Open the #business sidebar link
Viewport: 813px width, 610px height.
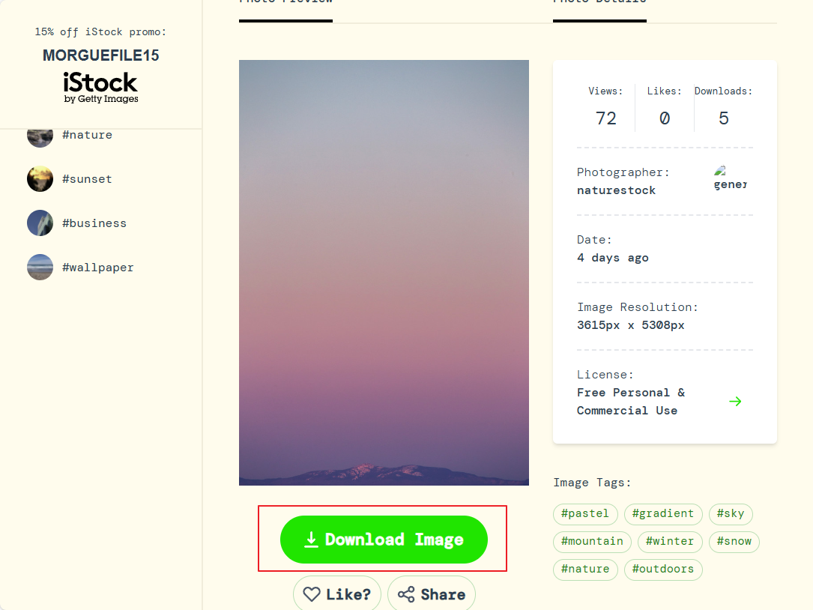pyautogui.click(x=94, y=223)
